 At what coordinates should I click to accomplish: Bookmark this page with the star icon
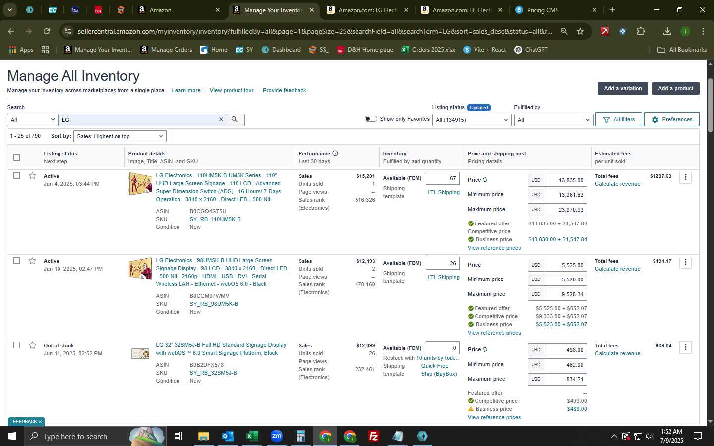click(580, 31)
